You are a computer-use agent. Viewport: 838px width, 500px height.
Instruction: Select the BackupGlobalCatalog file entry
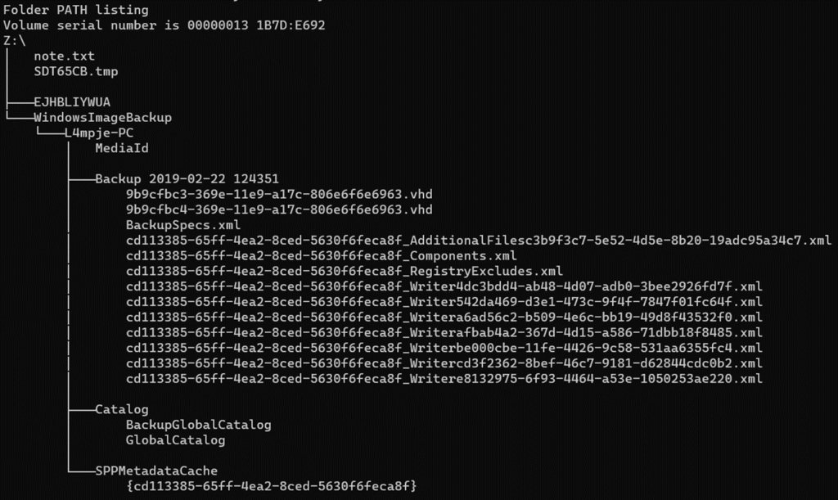[198, 425]
